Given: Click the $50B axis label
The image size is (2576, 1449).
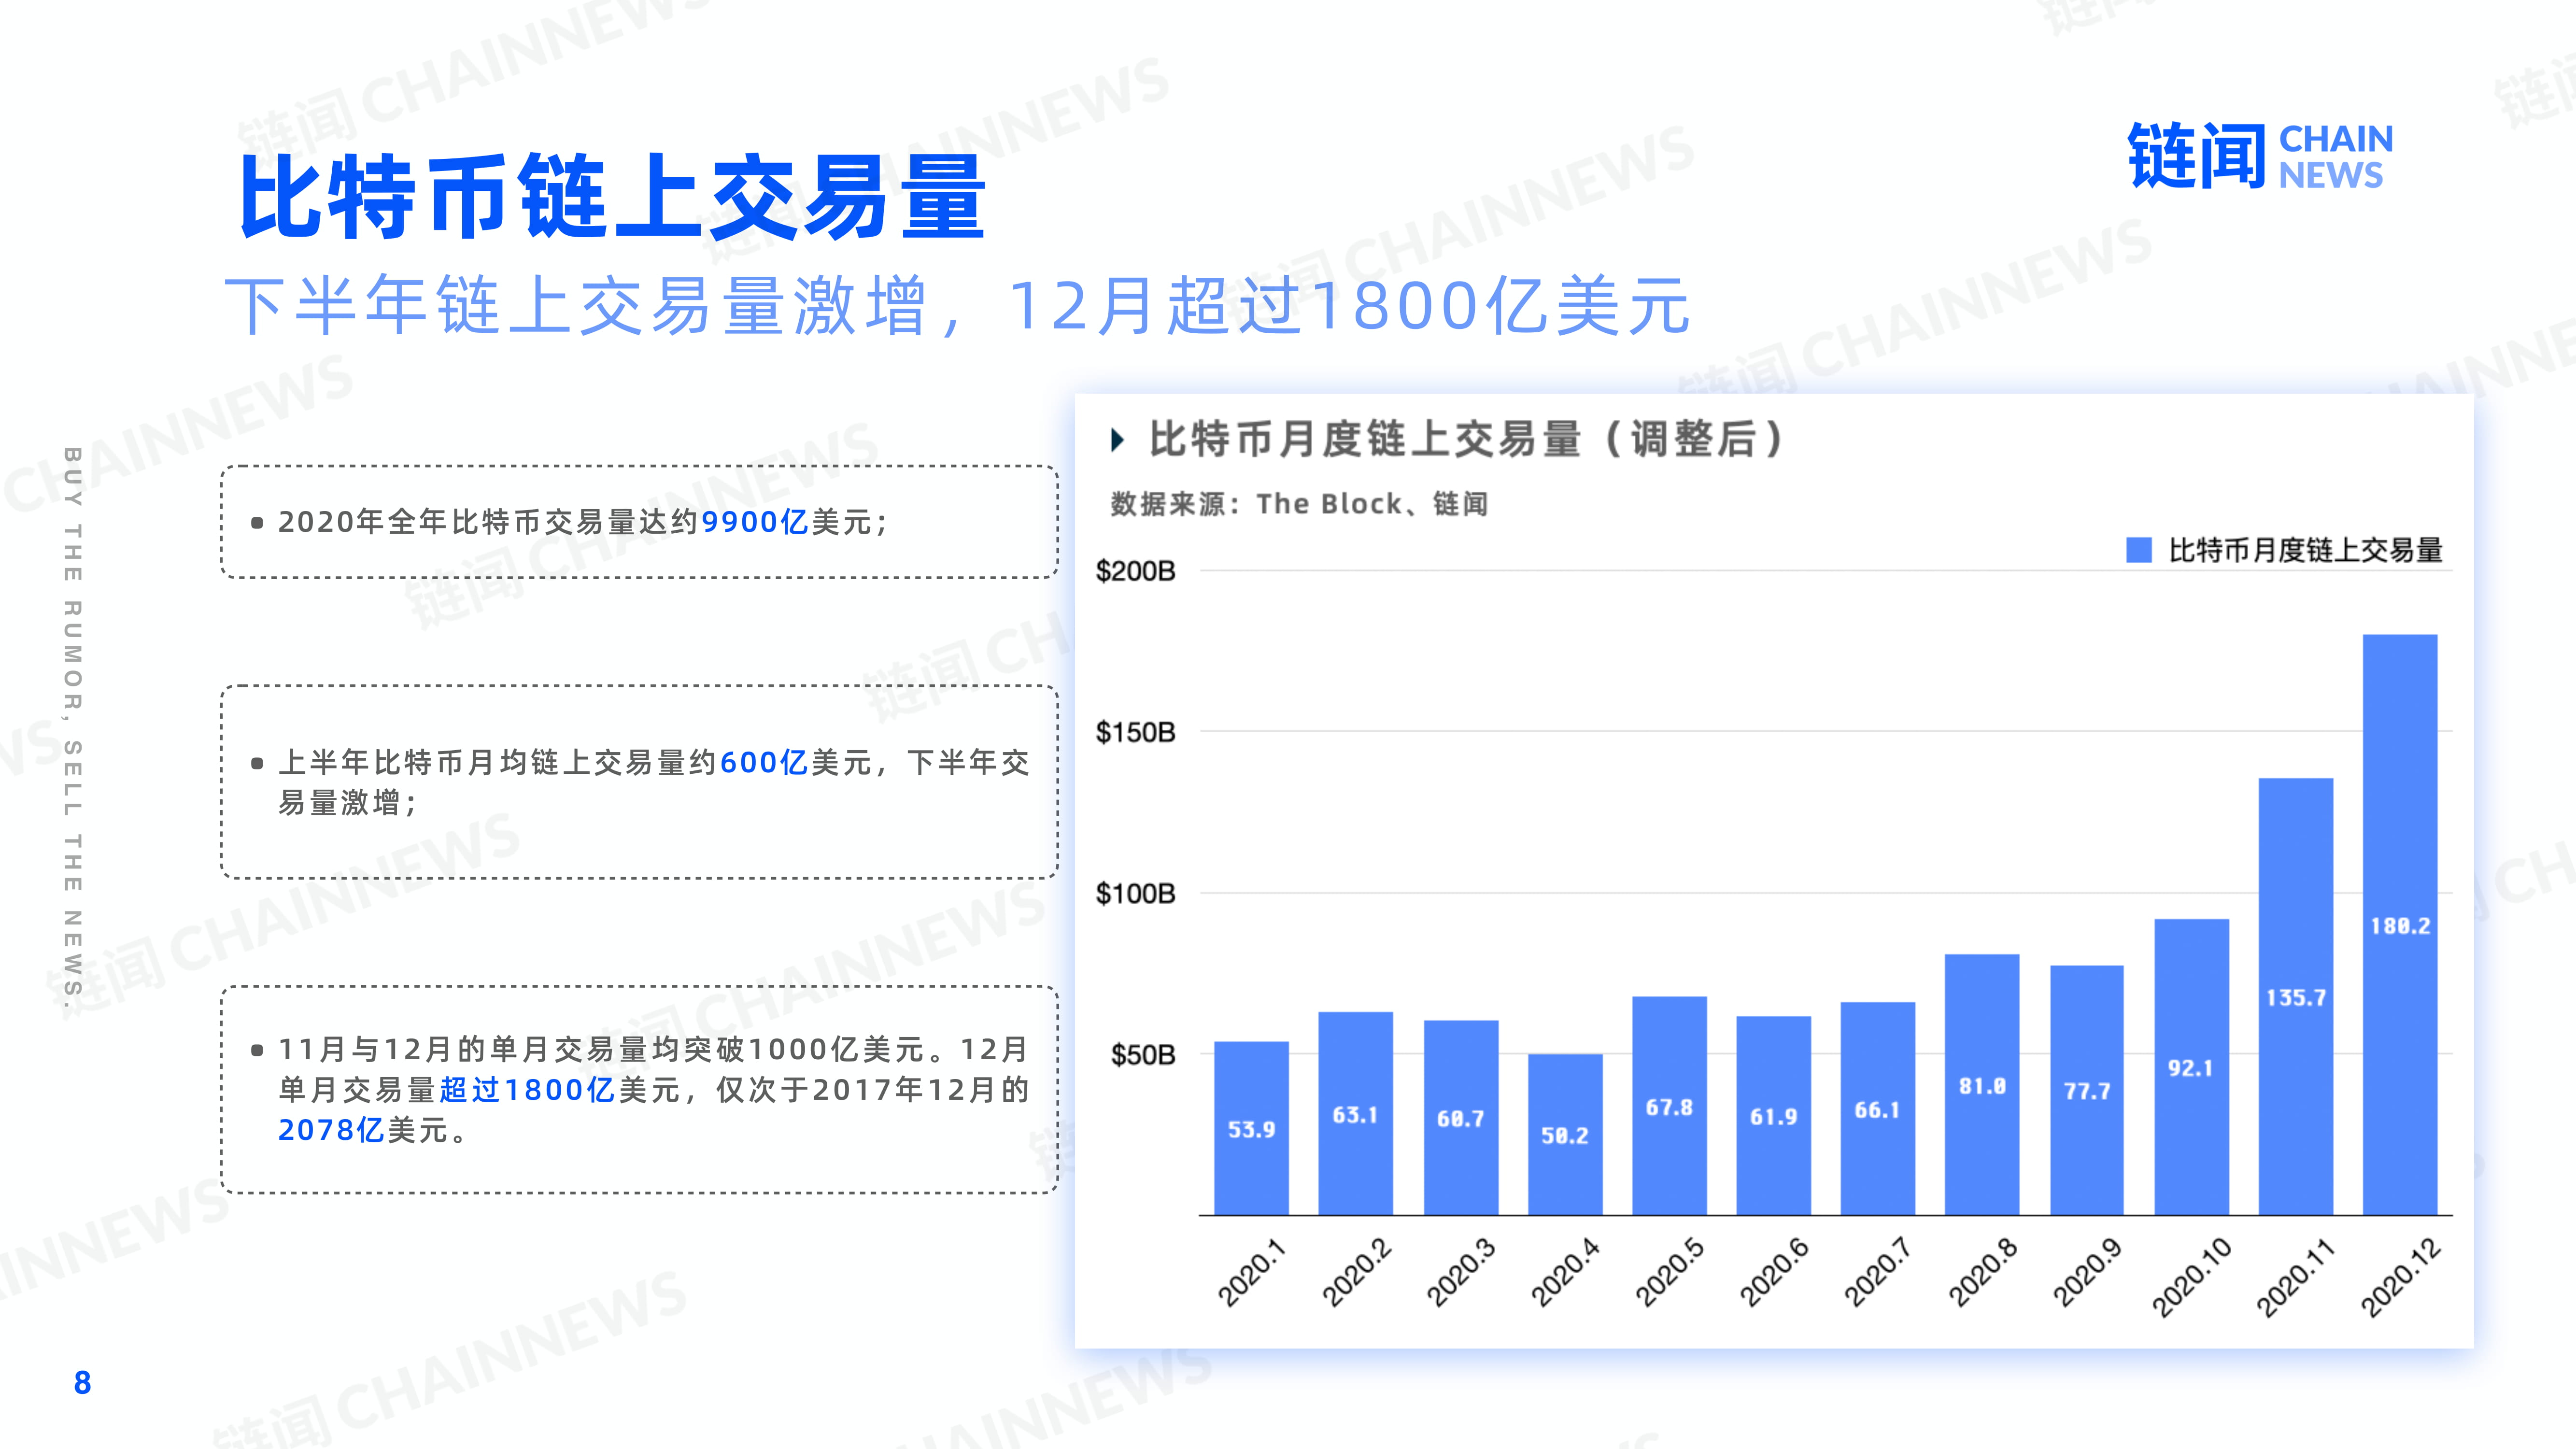Looking at the screenshot, I should click(x=1143, y=1055).
